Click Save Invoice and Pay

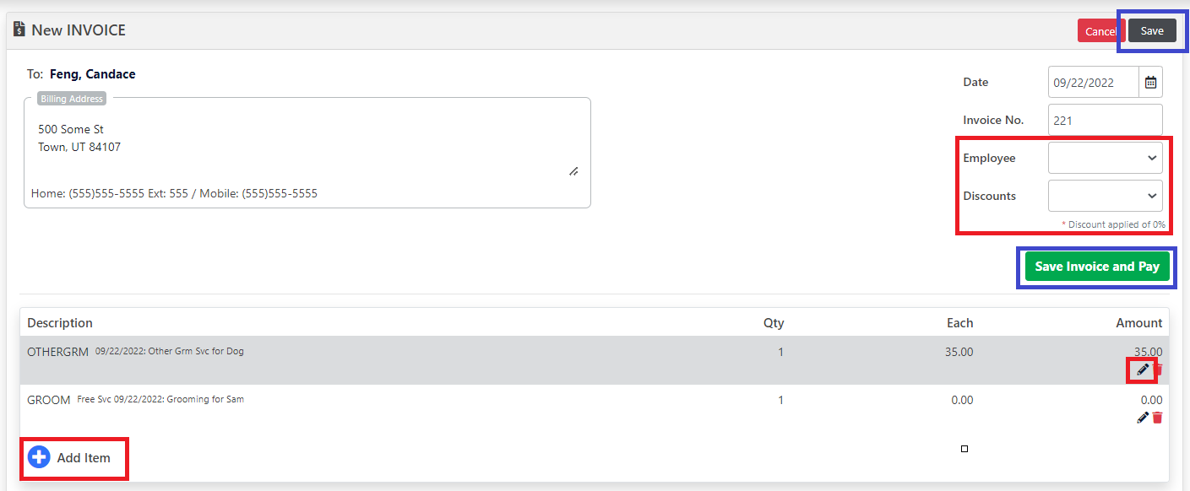pyautogui.click(x=1097, y=267)
